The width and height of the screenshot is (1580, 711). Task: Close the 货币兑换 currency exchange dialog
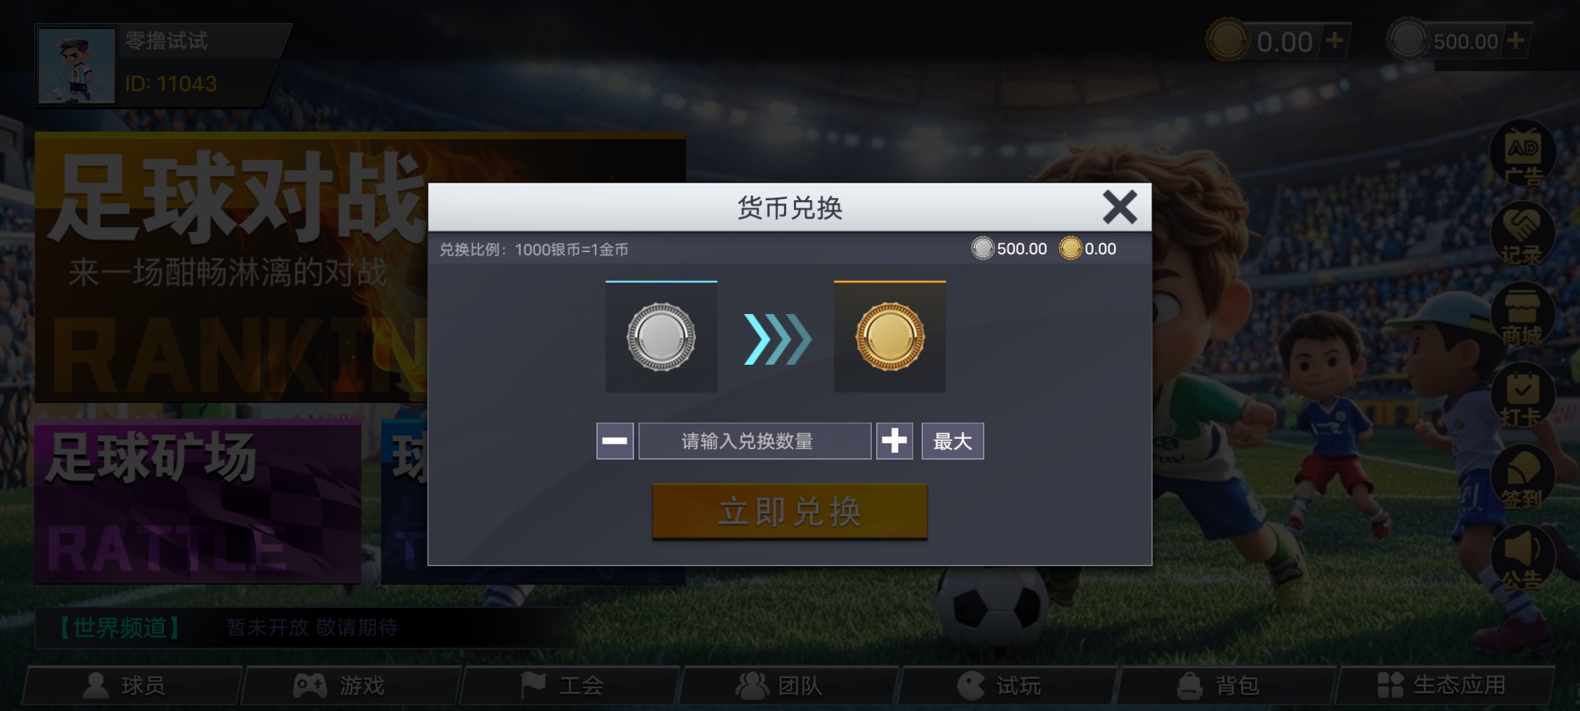[x=1119, y=207]
